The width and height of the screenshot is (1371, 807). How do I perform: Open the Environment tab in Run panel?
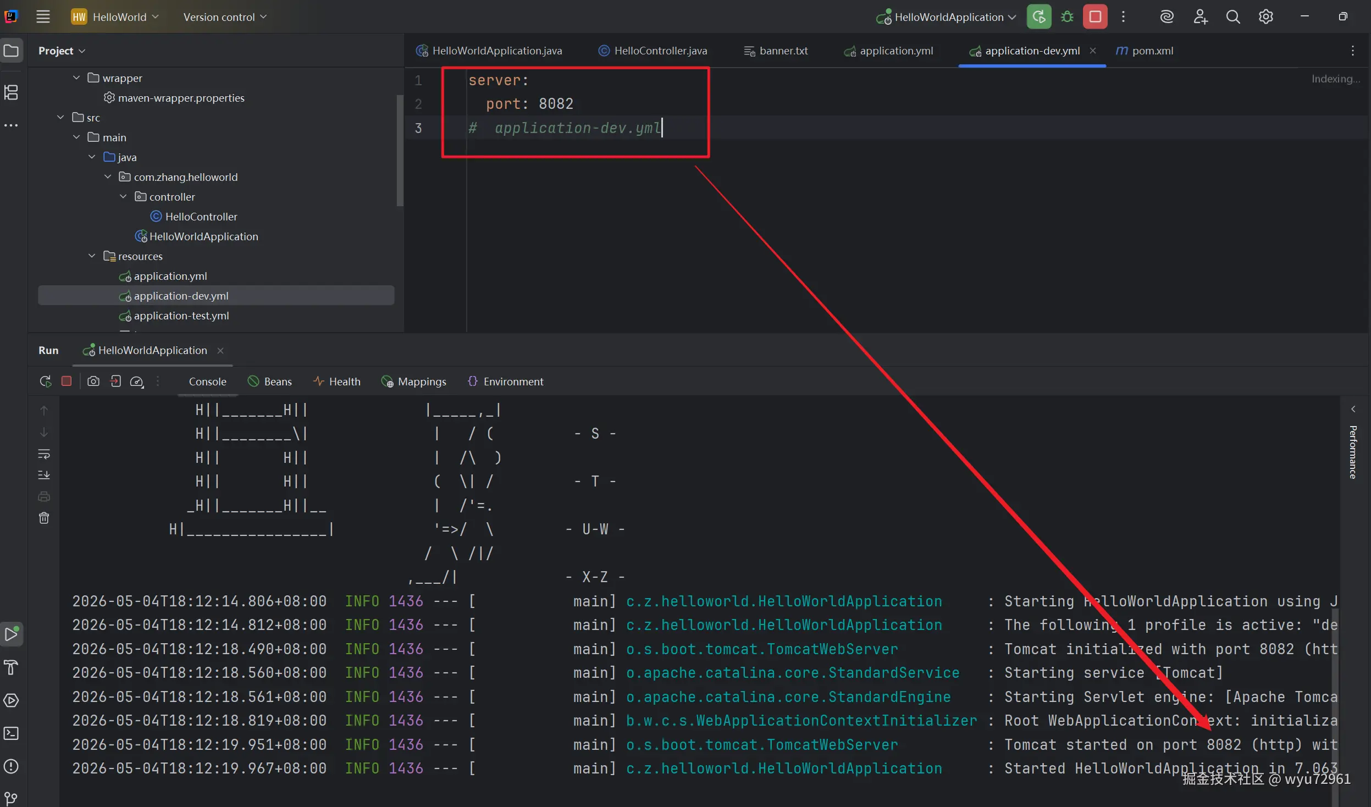(506, 382)
